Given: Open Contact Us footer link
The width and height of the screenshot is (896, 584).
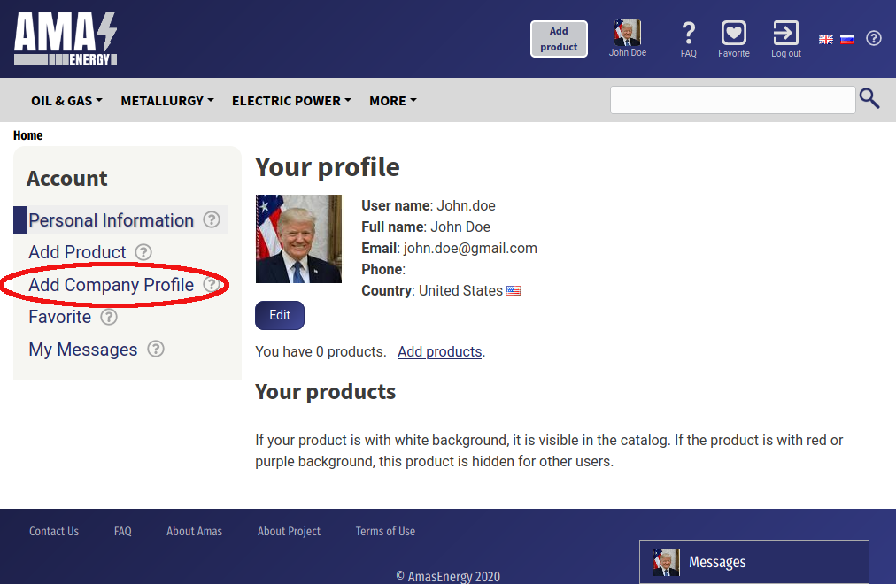Looking at the screenshot, I should coord(54,531).
